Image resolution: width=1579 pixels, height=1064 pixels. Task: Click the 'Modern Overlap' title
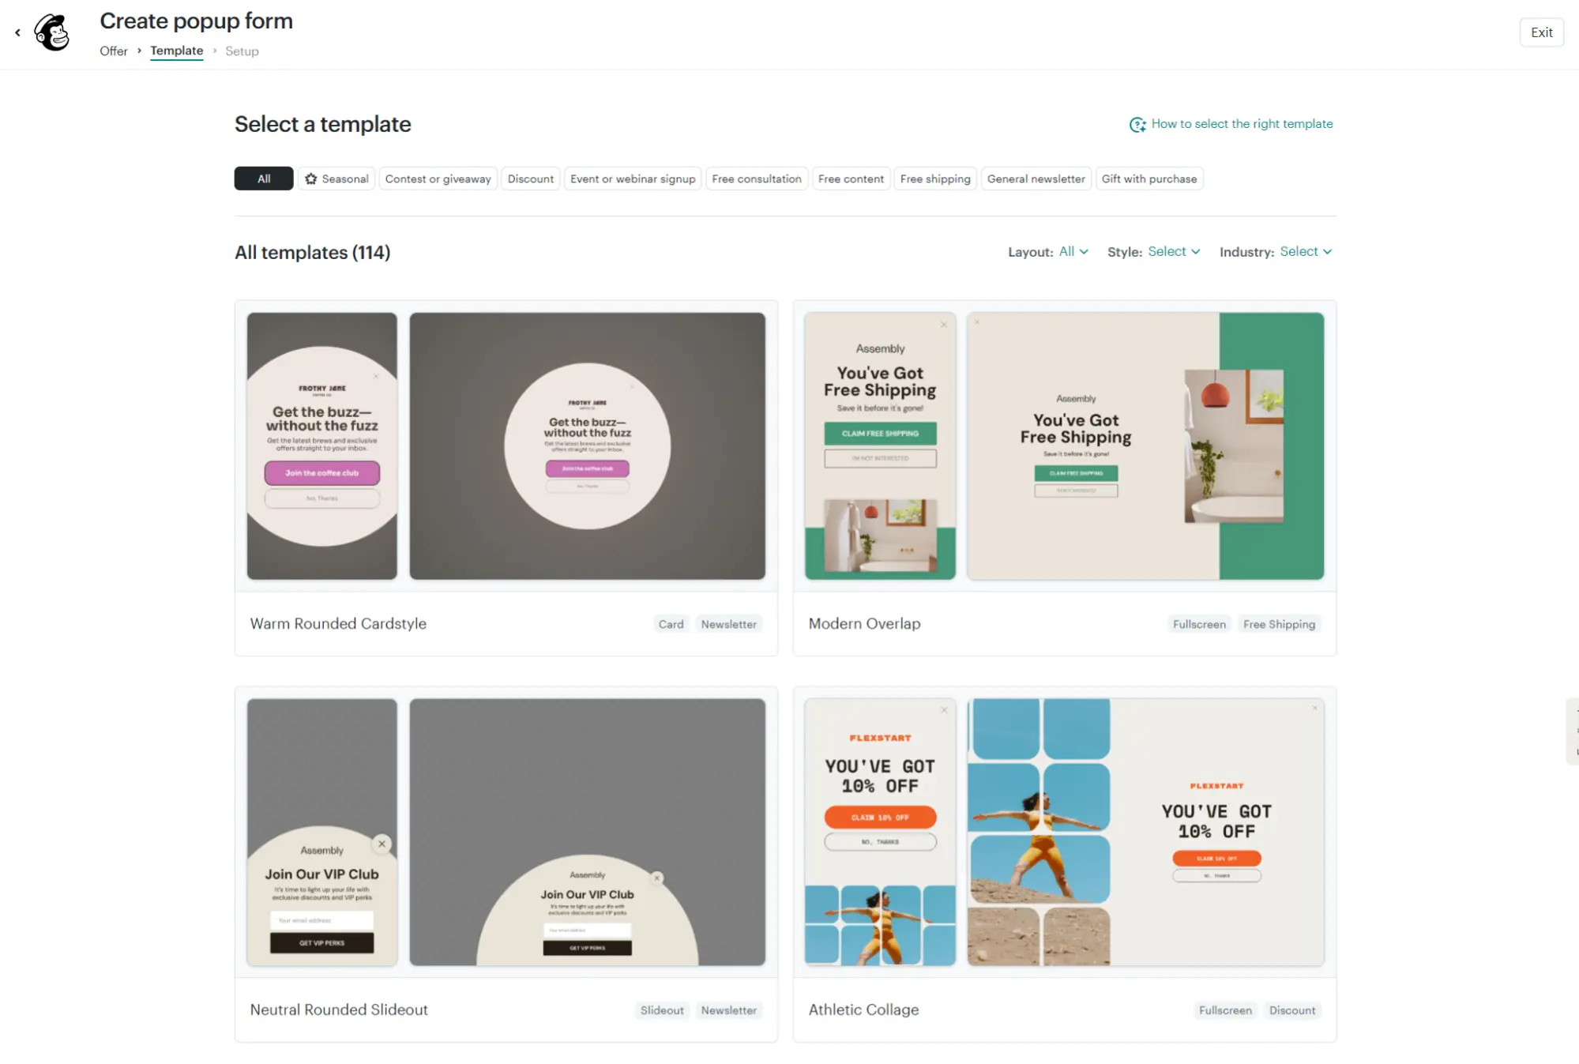tap(864, 623)
